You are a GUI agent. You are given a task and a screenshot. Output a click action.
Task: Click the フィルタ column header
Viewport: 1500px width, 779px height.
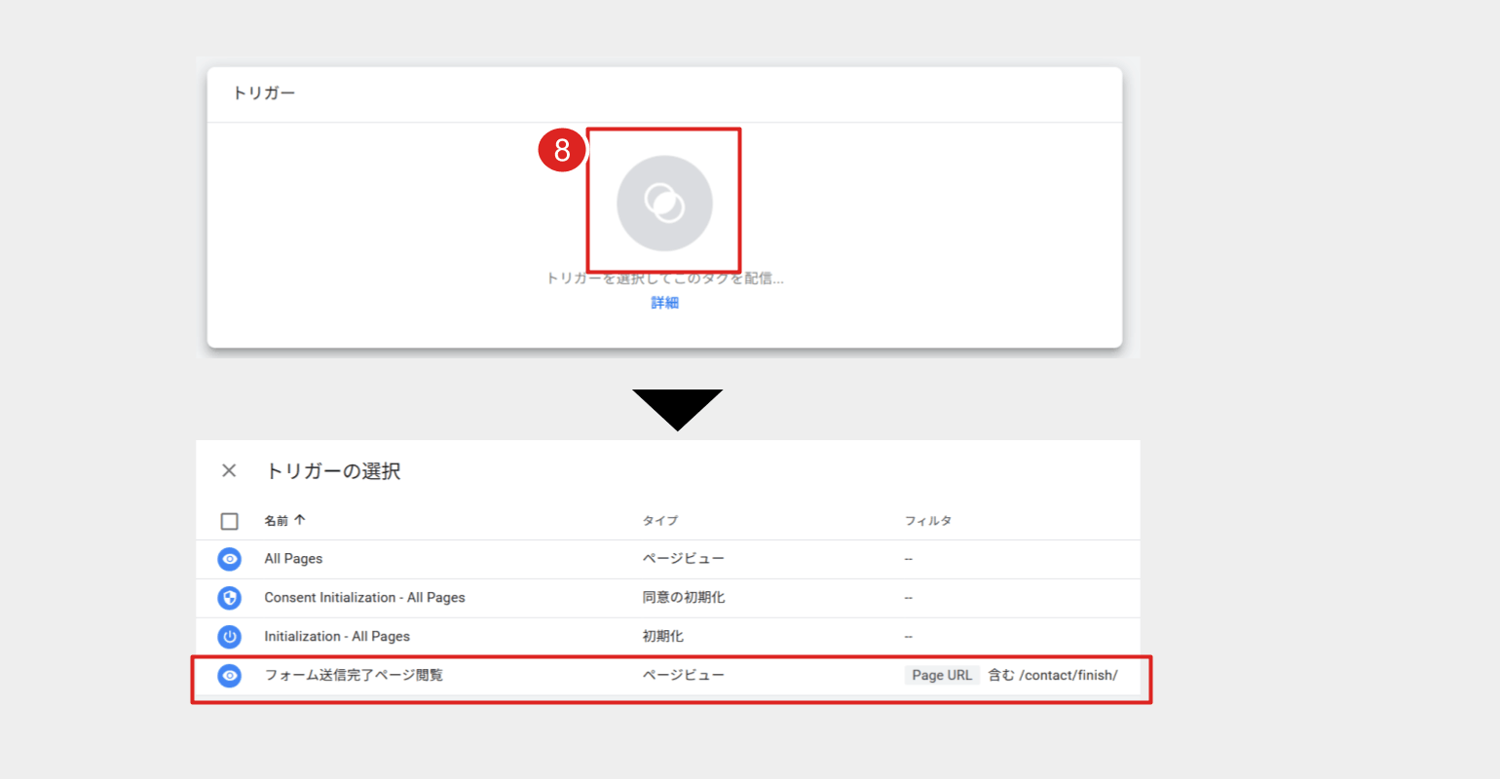click(x=927, y=521)
